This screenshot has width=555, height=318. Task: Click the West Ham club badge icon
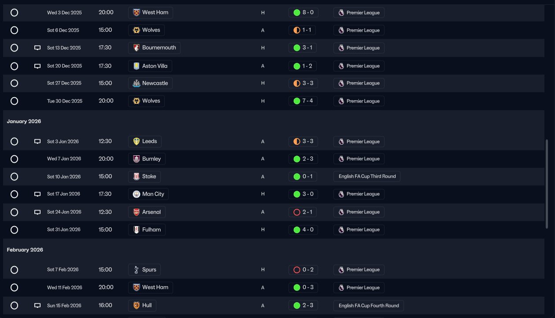[x=136, y=12]
